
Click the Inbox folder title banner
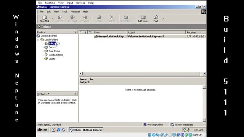[x=121, y=27]
